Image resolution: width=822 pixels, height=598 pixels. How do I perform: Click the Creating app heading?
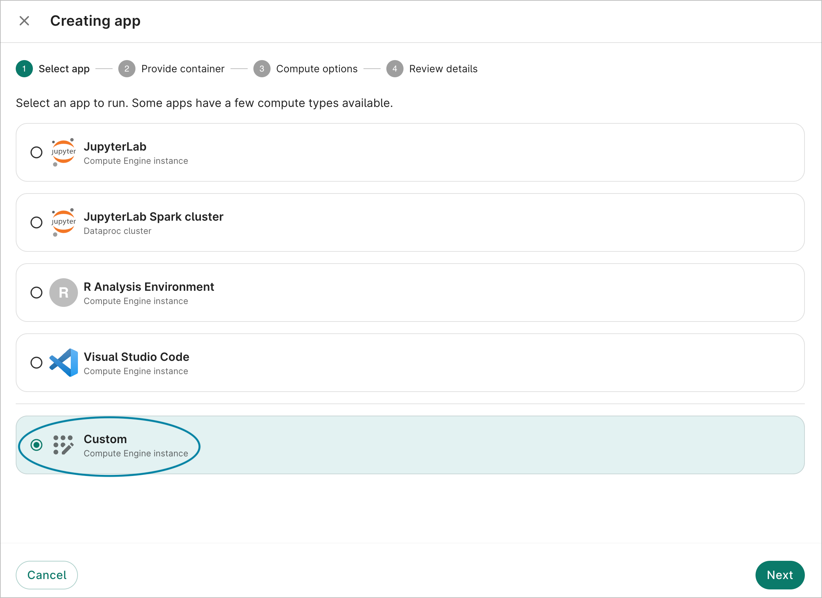95,21
